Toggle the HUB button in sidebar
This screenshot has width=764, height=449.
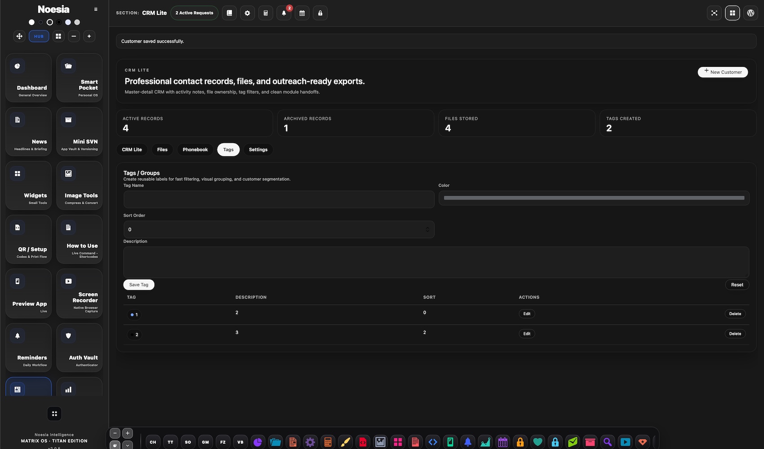[39, 36]
